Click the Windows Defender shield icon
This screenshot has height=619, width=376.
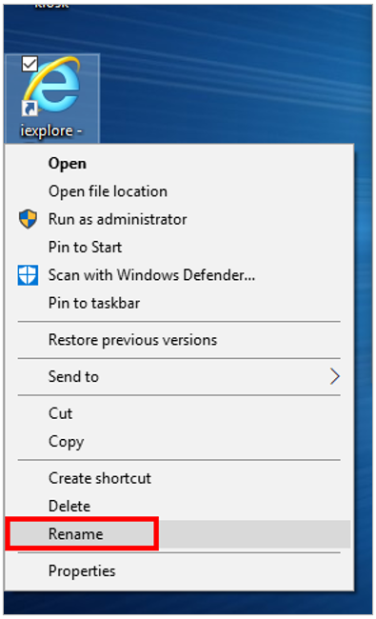28,275
